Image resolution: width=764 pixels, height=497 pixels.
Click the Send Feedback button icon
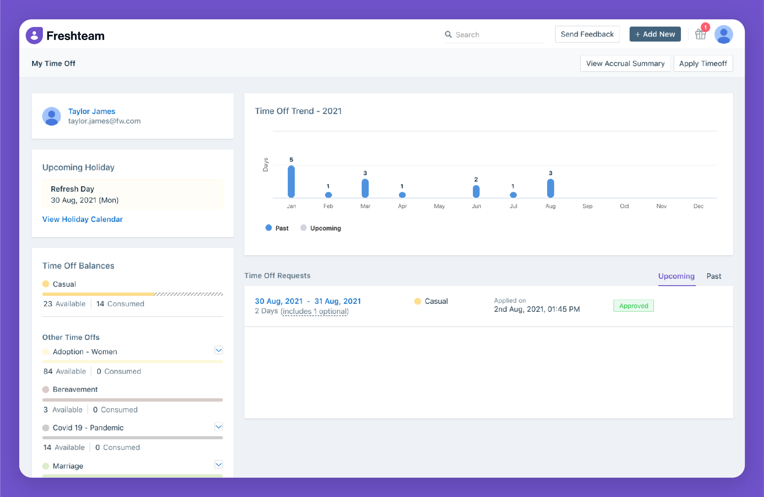pos(587,35)
